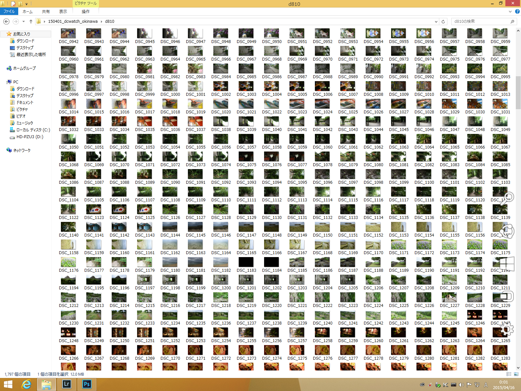Select the black DSC_1183 thumbnail

(x=246, y=262)
